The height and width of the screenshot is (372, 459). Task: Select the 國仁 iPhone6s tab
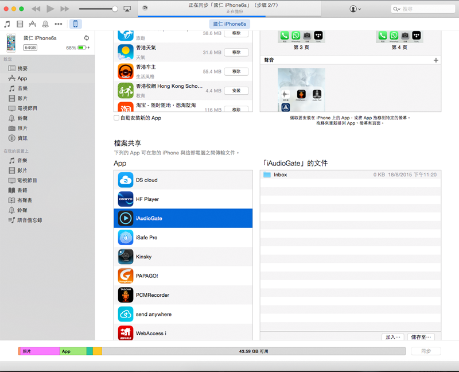point(229,24)
